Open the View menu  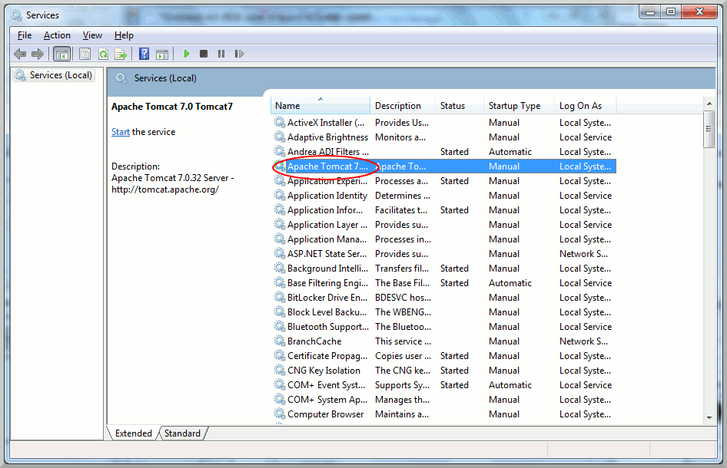pos(92,35)
